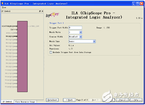
Task: Click the Datasheet button
Action: (52, 100)
